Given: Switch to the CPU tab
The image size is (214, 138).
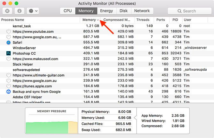Looking at the screenshot, I should coord(68,11).
